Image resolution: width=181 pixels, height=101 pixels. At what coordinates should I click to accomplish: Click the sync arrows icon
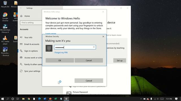pyautogui.click(x=21, y=71)
